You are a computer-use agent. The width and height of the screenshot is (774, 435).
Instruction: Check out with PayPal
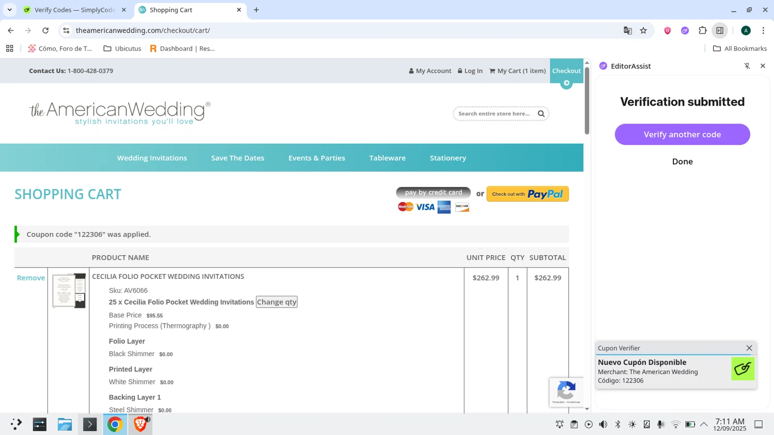click(527, 194)
